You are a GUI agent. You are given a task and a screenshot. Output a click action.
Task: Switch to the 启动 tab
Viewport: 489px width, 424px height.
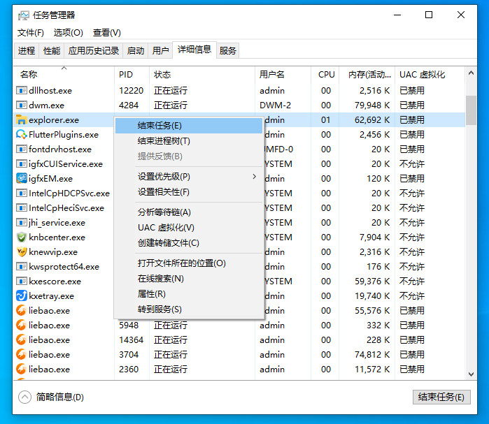click(136, 50)
